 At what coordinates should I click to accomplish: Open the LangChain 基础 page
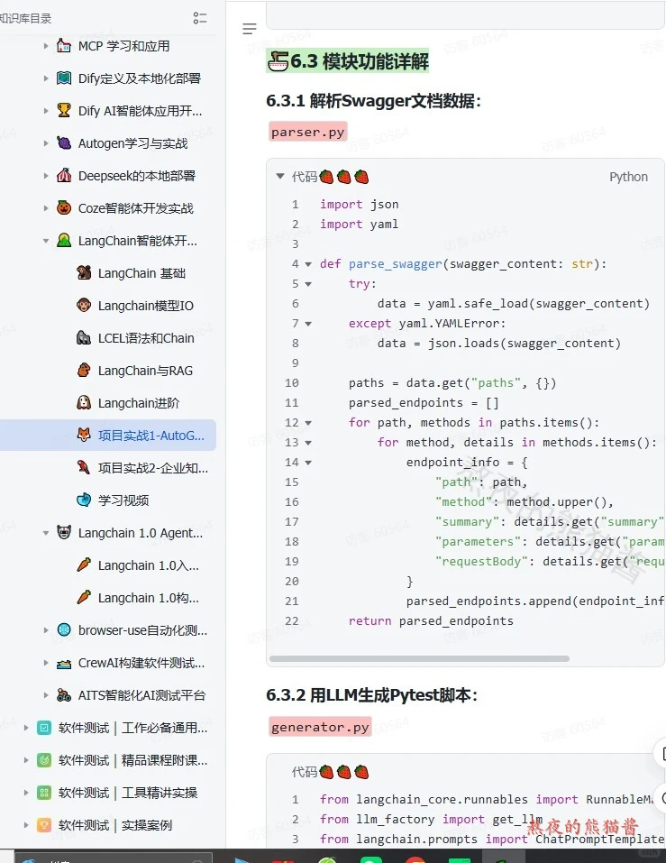coord(141,273)
